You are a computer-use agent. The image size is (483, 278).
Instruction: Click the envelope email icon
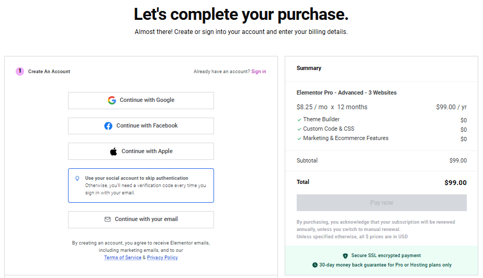[x=107, y=219]
